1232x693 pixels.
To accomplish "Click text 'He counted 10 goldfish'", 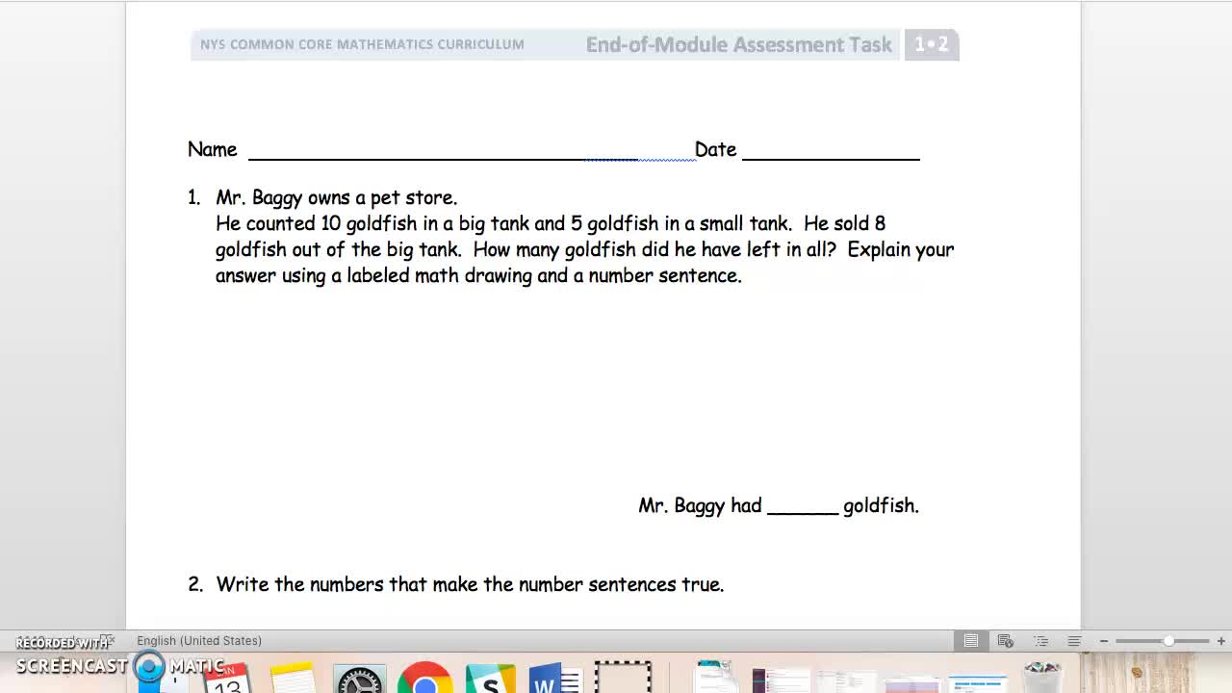I will click(317, 223).
